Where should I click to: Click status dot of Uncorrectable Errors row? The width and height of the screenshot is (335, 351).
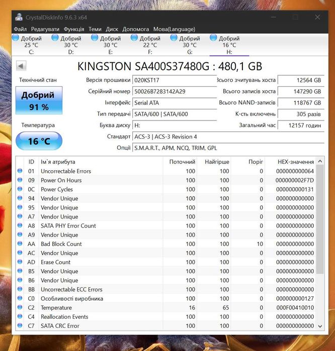20,171
